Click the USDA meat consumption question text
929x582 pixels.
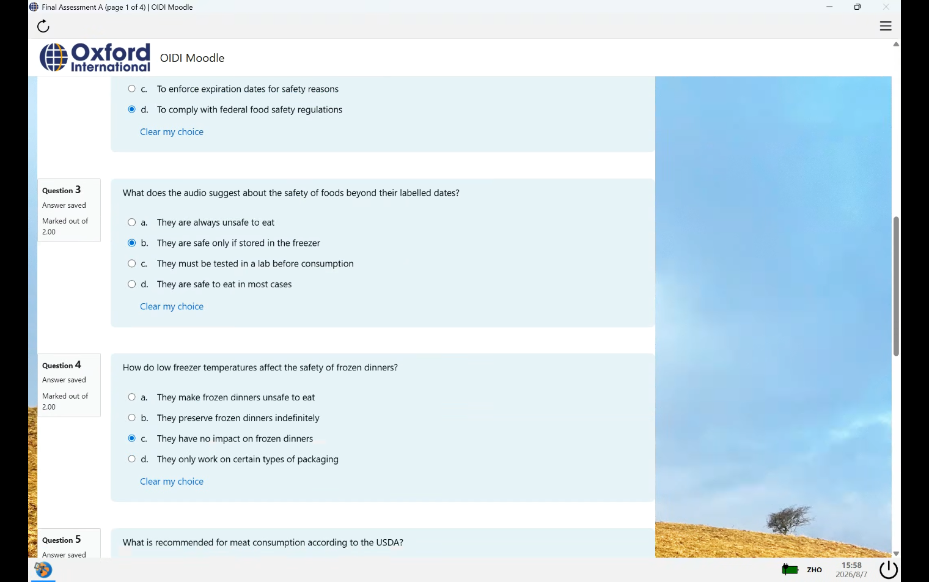(263, 543)
